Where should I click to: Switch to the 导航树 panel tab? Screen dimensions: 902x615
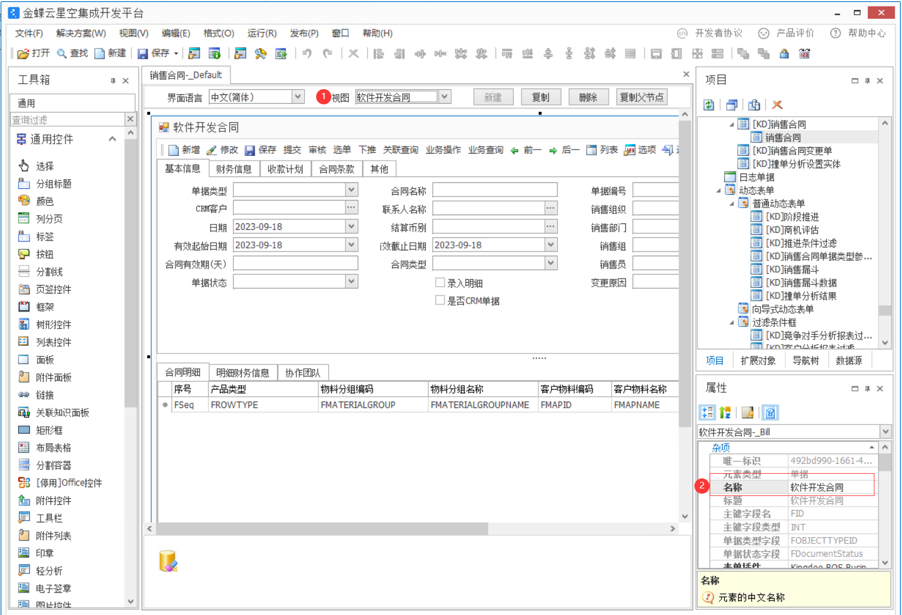click(805, 361)
